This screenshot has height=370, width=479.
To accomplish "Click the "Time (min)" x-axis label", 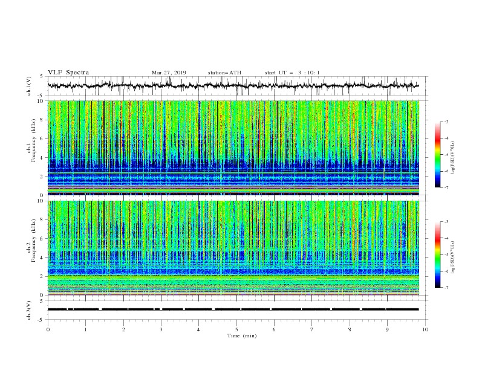I will [242, 336].
